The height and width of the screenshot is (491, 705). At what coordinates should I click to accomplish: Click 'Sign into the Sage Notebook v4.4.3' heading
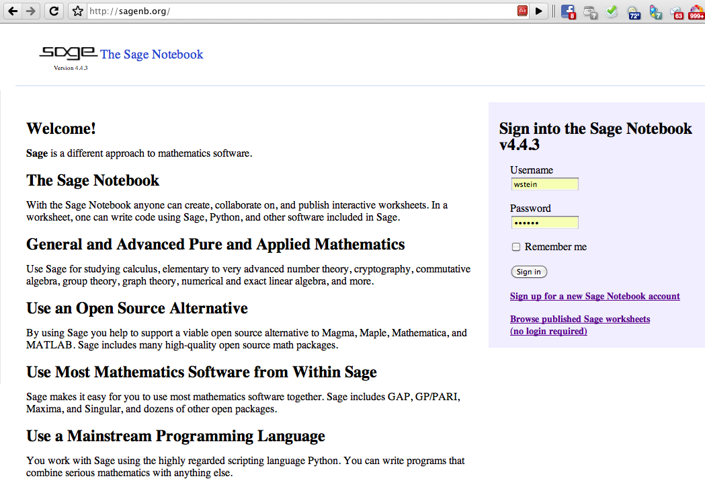(595, 137)
